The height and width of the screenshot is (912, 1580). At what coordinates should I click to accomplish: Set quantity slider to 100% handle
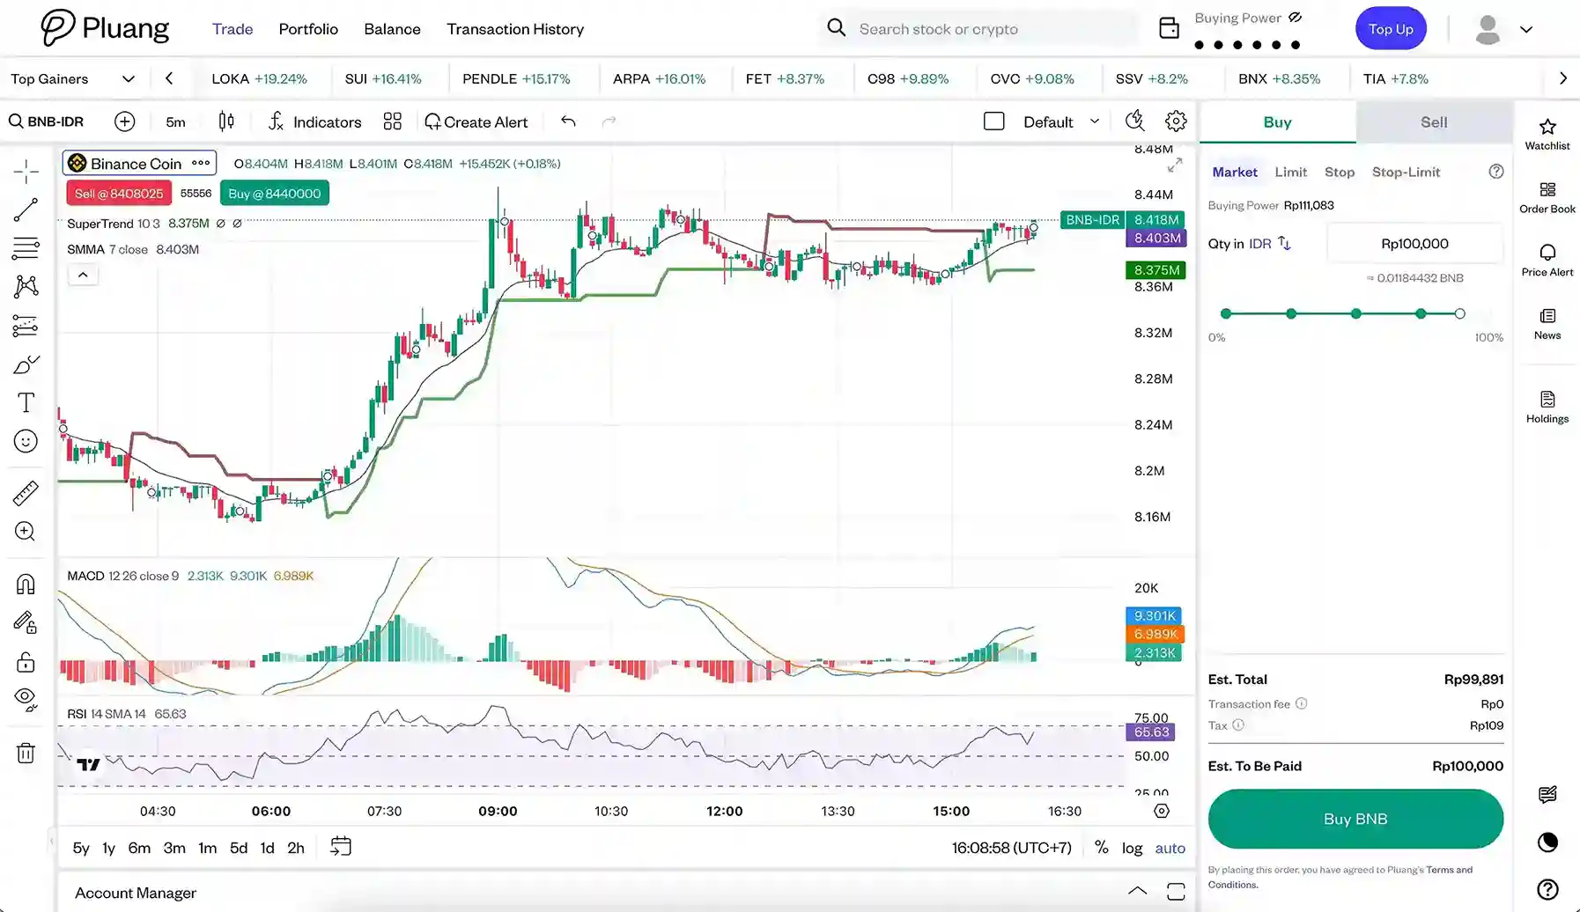pyautogui.click(x=1459, y=313)
